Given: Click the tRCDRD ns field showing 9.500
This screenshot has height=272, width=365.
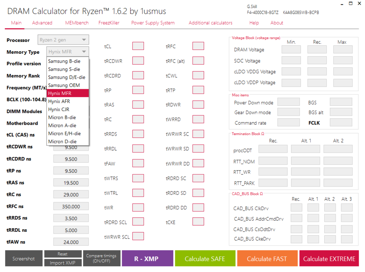Looking at the screenshot, I should coord(71,159).
